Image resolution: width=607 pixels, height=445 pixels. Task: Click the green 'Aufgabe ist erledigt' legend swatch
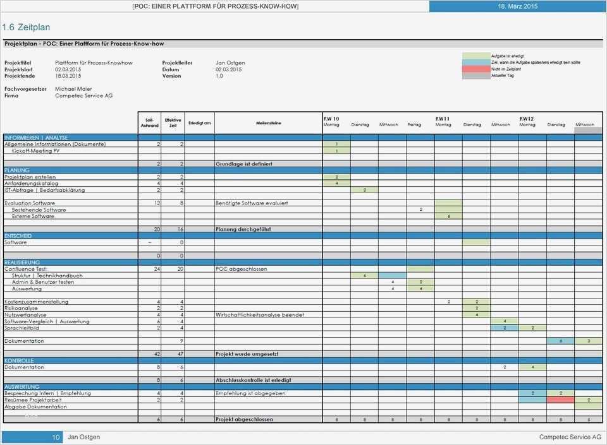(475, 56)
